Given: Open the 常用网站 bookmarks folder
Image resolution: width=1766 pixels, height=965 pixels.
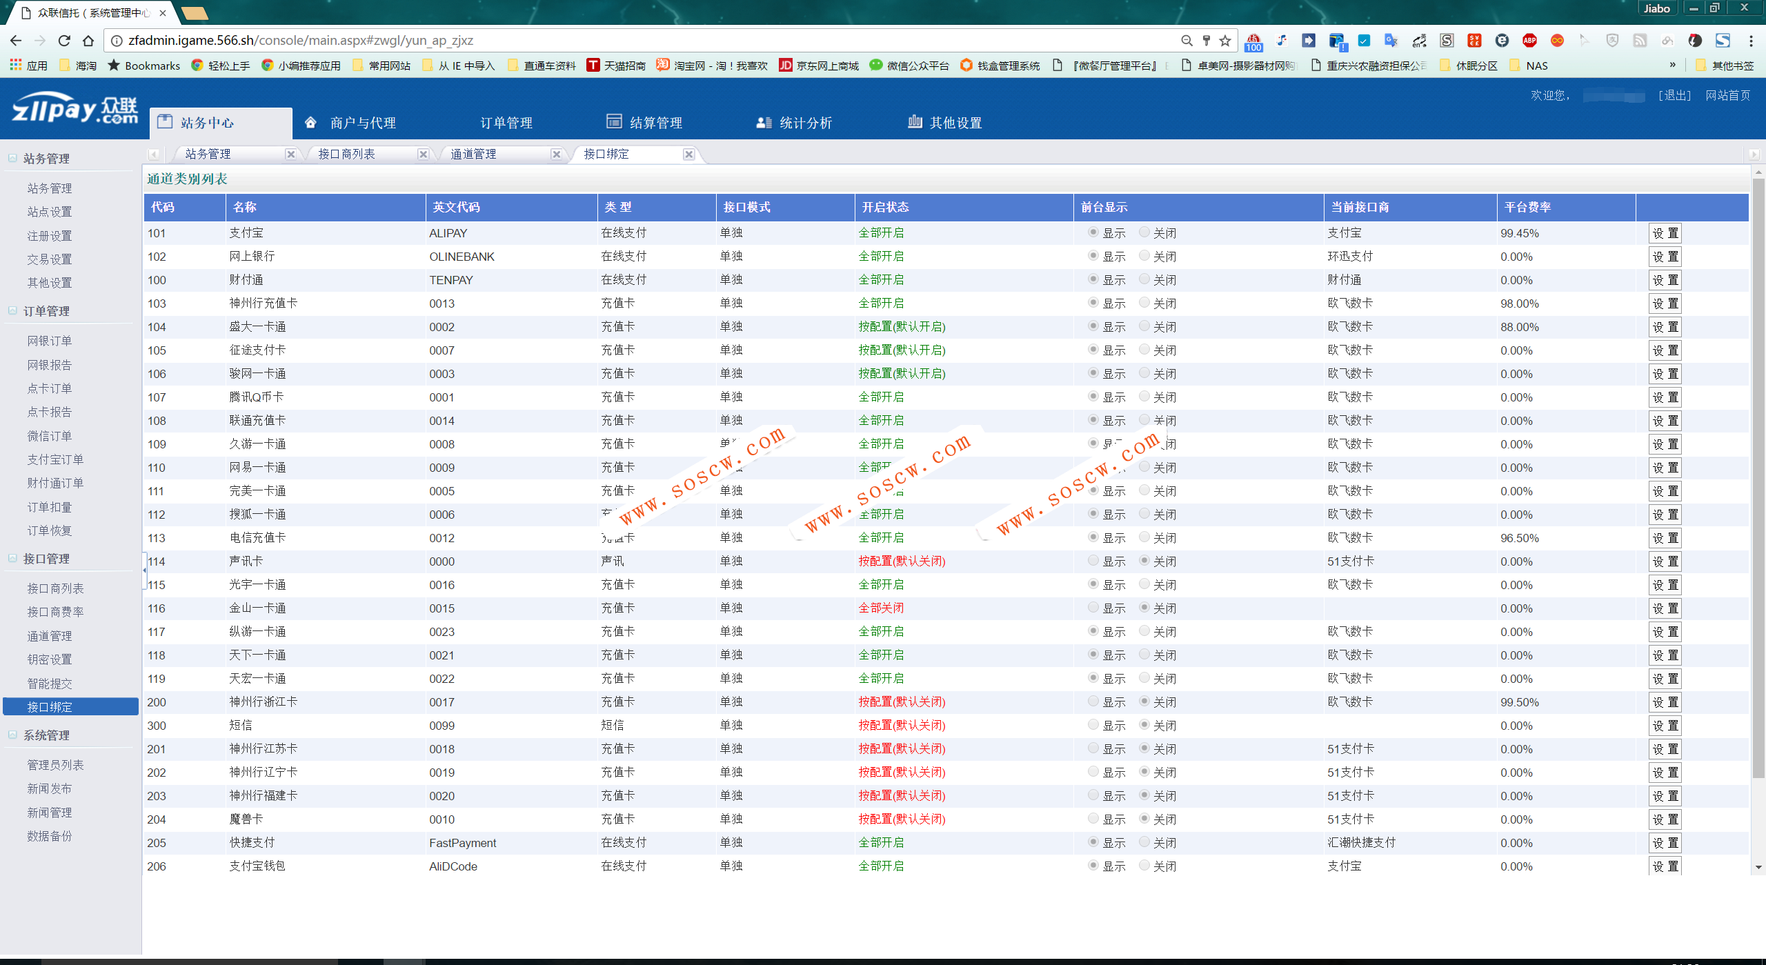Looking at the screenshot, I should point(381,66).
